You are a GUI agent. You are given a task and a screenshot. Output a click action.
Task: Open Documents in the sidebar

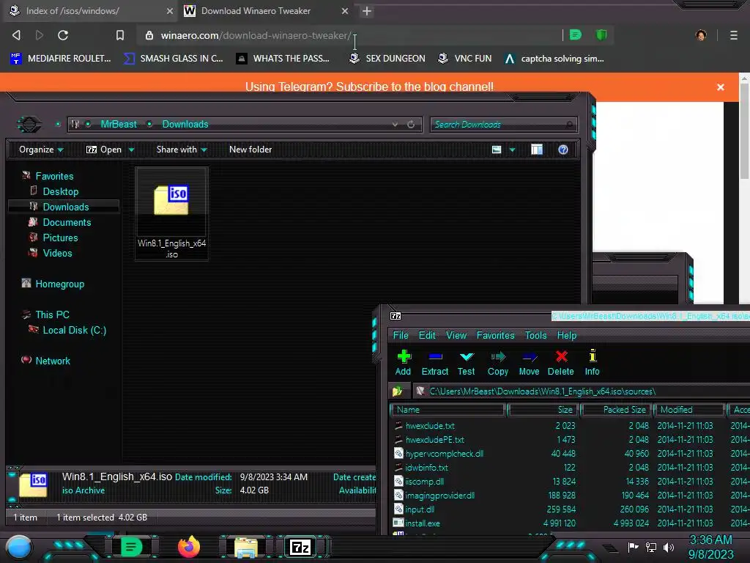click(x=67, y=222)
